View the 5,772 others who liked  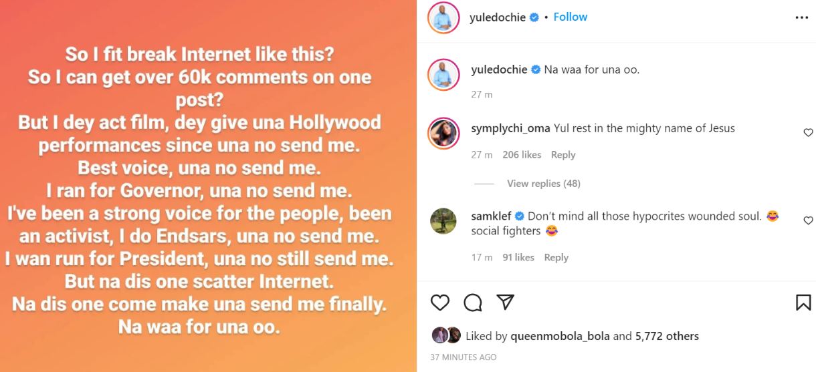click(667, 337)
